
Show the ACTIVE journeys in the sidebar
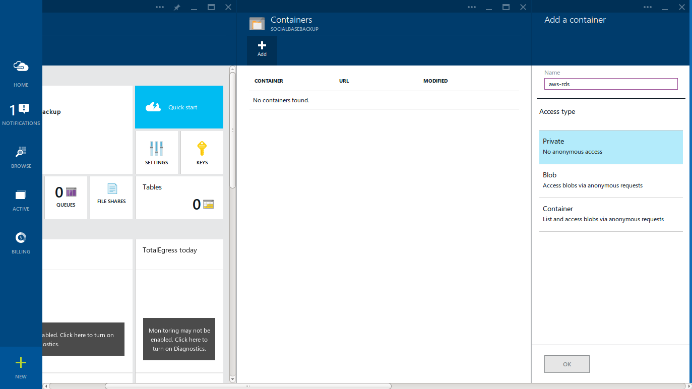pyautogui.click(x=21, y=200)
